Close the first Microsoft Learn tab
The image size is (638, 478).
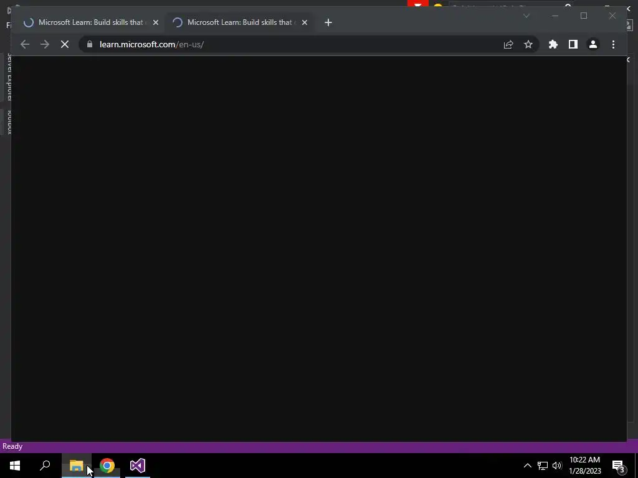(155, 23)
